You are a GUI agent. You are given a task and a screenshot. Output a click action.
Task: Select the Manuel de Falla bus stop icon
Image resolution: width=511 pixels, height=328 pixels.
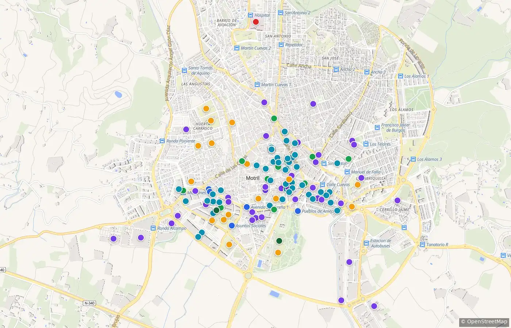(347, 172)
